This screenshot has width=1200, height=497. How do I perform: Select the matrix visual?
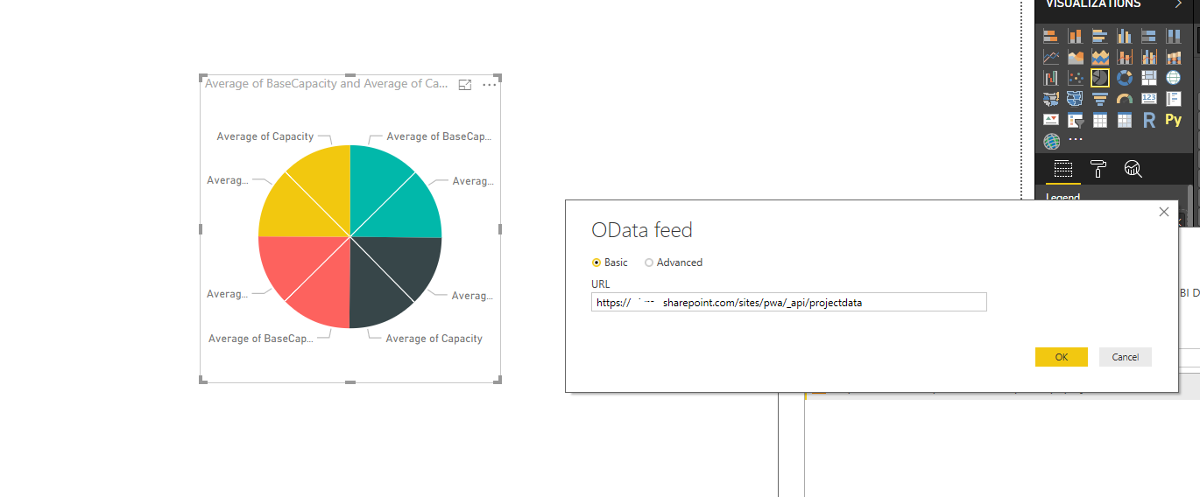point(1125,120)
